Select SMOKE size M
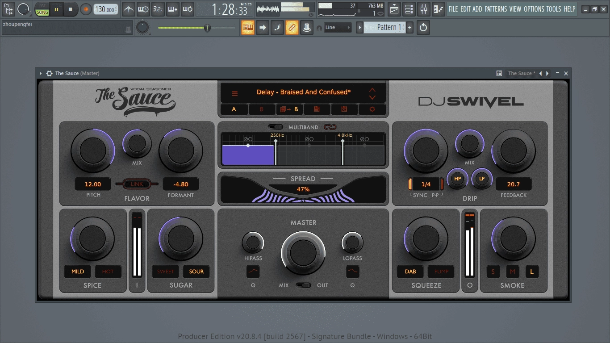The image size is (610, 343). point(513,272)
